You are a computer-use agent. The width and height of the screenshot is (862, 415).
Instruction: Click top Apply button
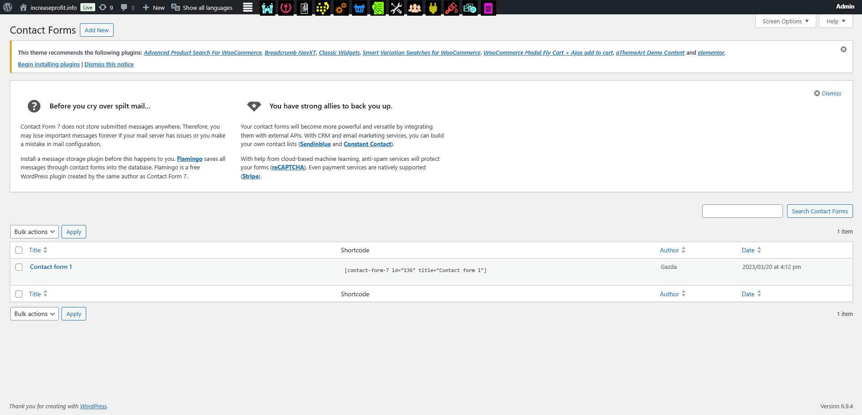click(74, 232)
